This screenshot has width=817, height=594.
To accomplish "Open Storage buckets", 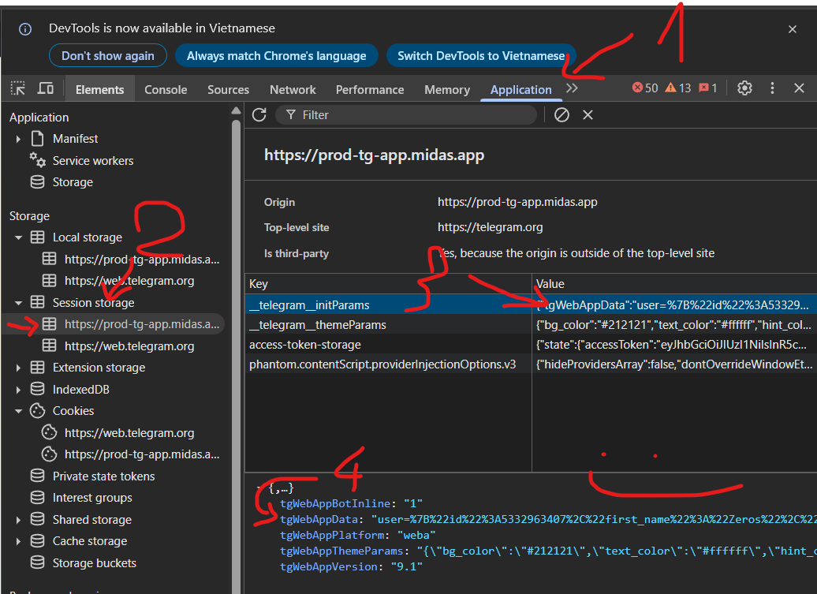I will point(95,562).
